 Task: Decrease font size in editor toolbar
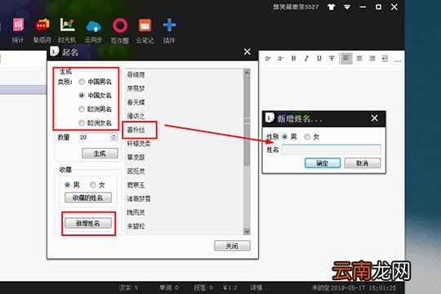click(x=281, y=59)
